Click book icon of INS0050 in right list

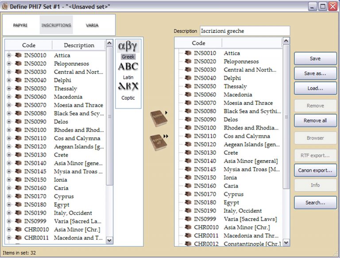[188, 86]
